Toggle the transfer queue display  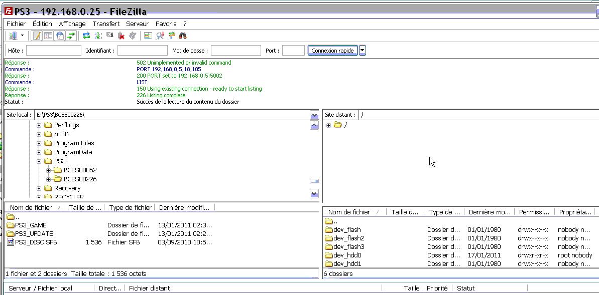coord(71,36)
